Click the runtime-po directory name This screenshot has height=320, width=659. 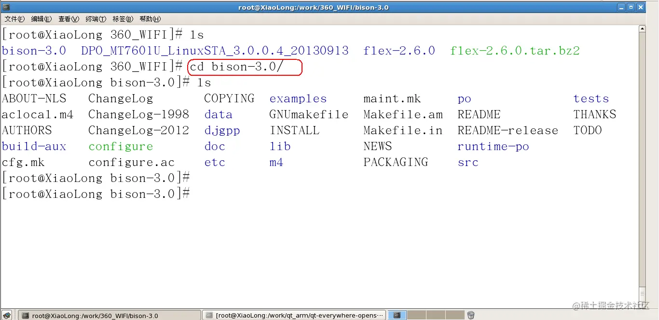click(x=493, y=147)
